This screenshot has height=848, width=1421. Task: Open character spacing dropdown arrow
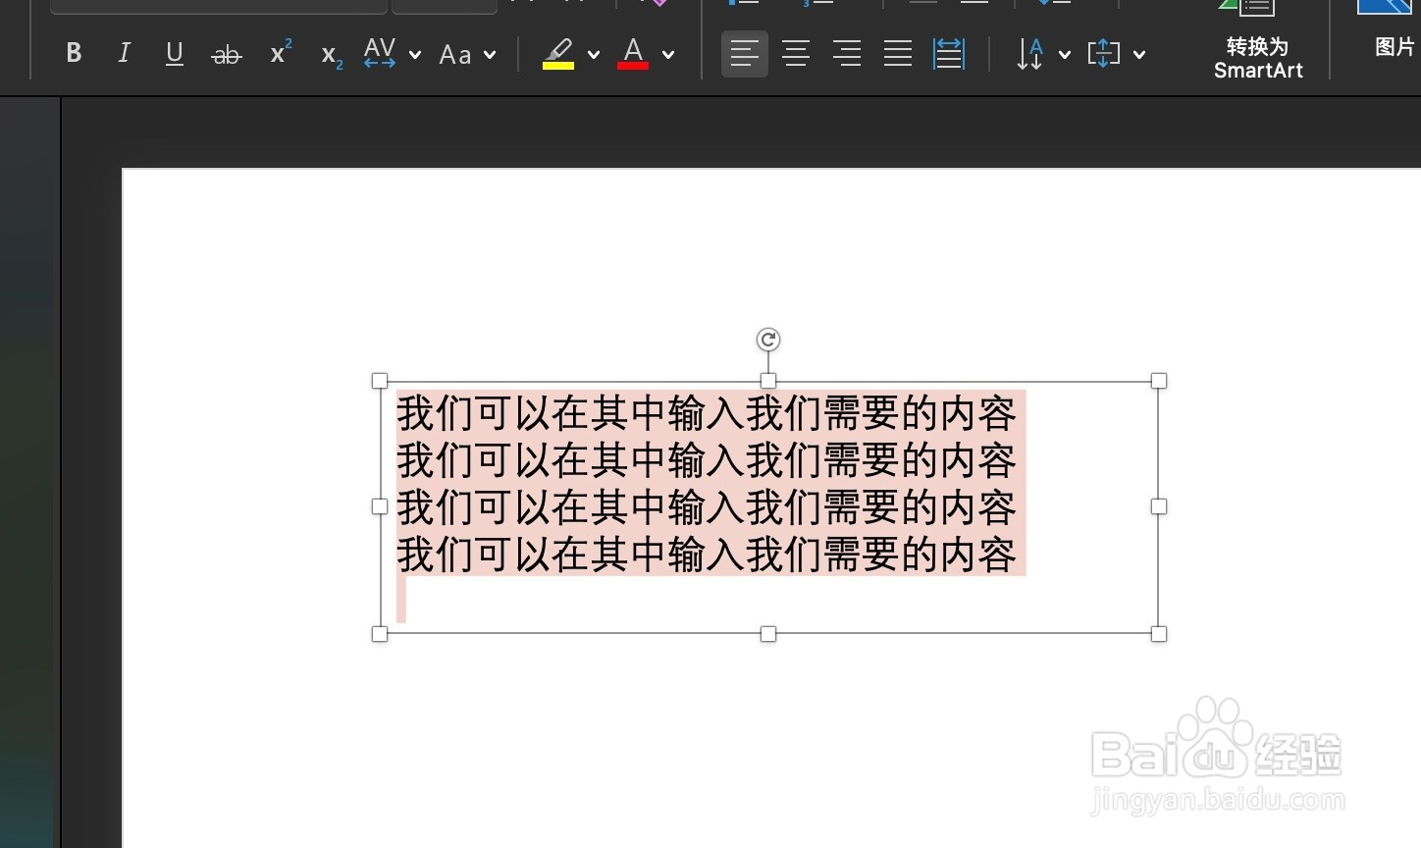click(415, 55)
